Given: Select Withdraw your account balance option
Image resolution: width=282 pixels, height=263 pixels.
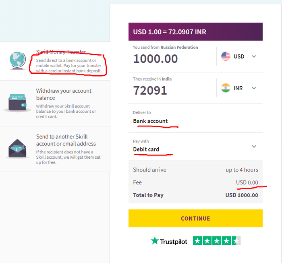Looking at the screenshot, I should point(64,94).
